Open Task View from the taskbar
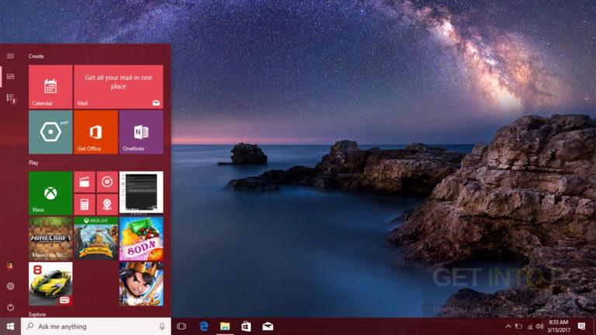 click(x=182, y=326)
